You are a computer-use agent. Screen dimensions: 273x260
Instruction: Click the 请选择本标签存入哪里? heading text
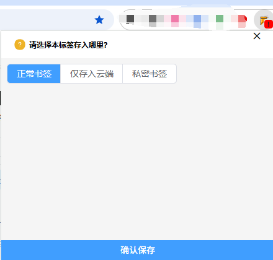(x=68, y=45)
